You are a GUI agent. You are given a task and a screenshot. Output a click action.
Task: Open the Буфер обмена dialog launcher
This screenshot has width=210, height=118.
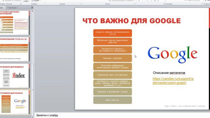tap(21, 4)
